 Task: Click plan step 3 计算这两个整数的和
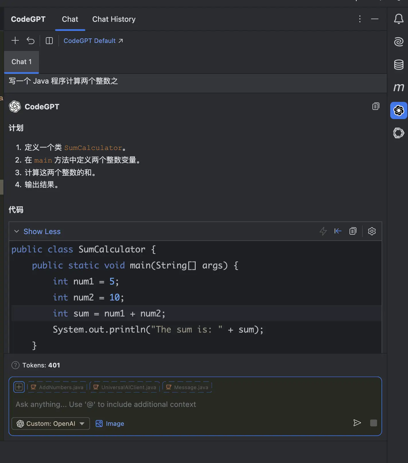[x=60, y=173]
